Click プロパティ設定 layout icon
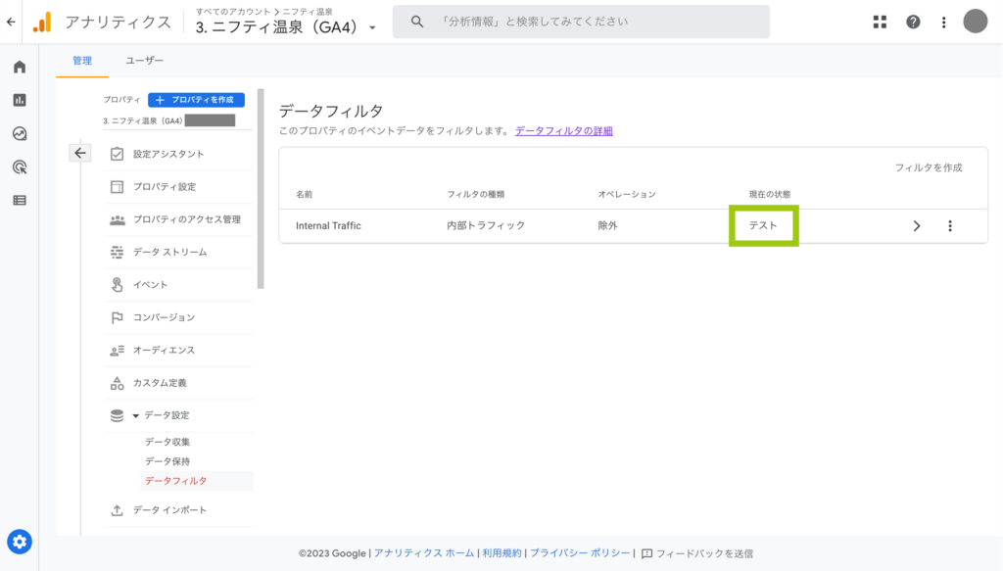Screen dimensions: 1003x571 click(118, 187)
